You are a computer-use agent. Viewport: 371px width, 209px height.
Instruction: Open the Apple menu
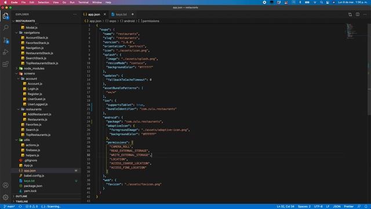tap(5, 2)
